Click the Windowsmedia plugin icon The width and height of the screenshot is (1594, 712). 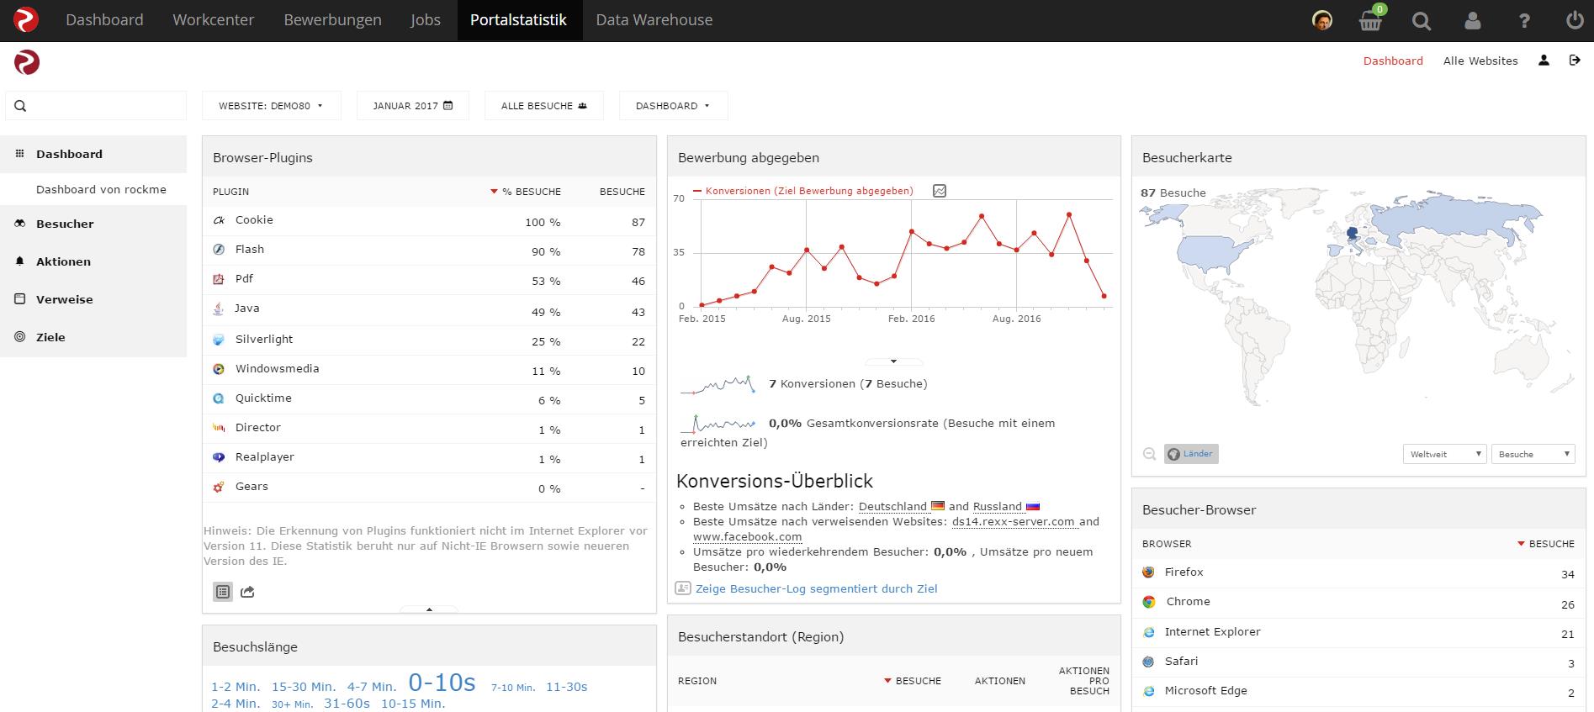tap(219, 369)
